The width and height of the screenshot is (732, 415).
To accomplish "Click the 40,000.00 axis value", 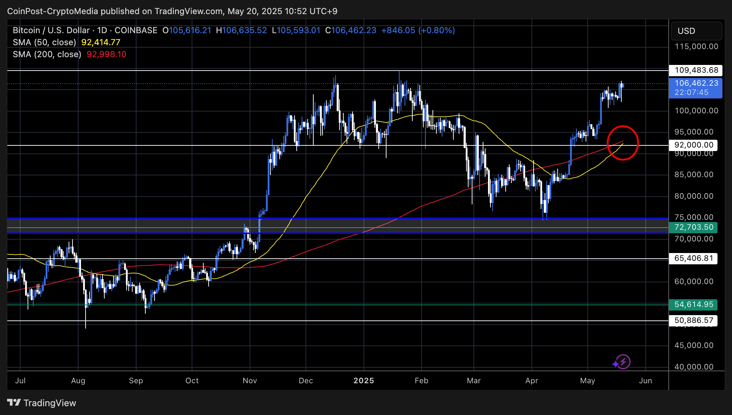I will (694, 367).
